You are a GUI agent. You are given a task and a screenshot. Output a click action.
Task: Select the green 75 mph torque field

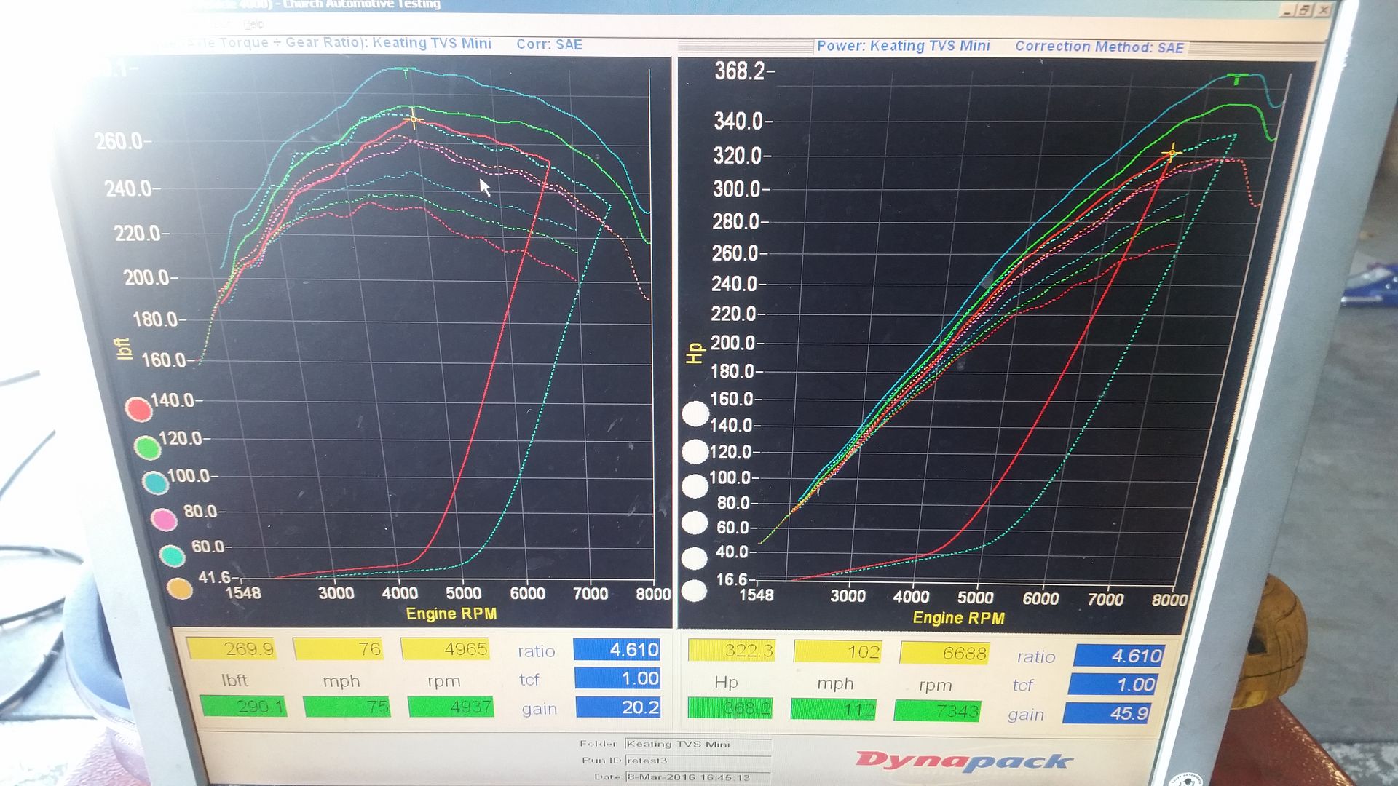click(x=347, y=707)
